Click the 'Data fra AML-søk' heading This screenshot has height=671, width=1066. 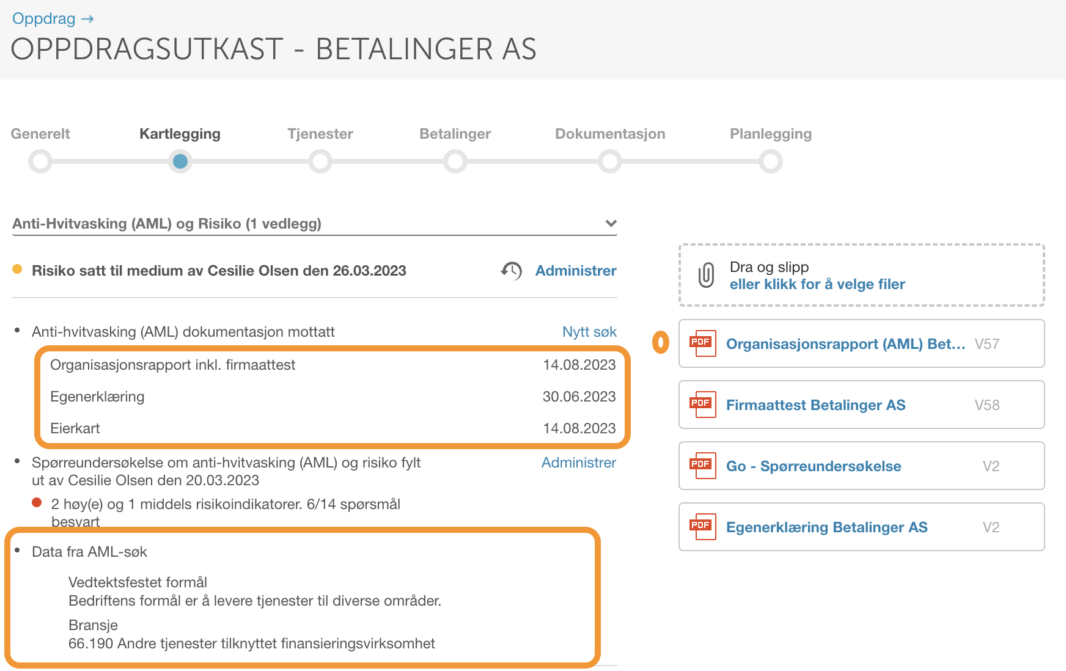(x=89, y=552)
